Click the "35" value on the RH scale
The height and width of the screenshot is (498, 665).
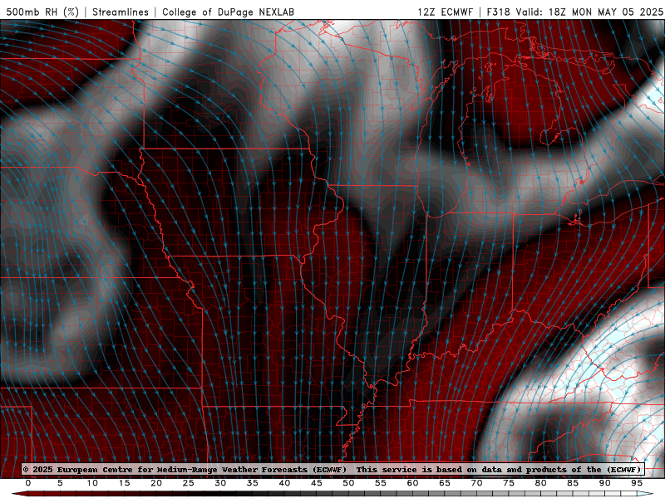(253, 483)
